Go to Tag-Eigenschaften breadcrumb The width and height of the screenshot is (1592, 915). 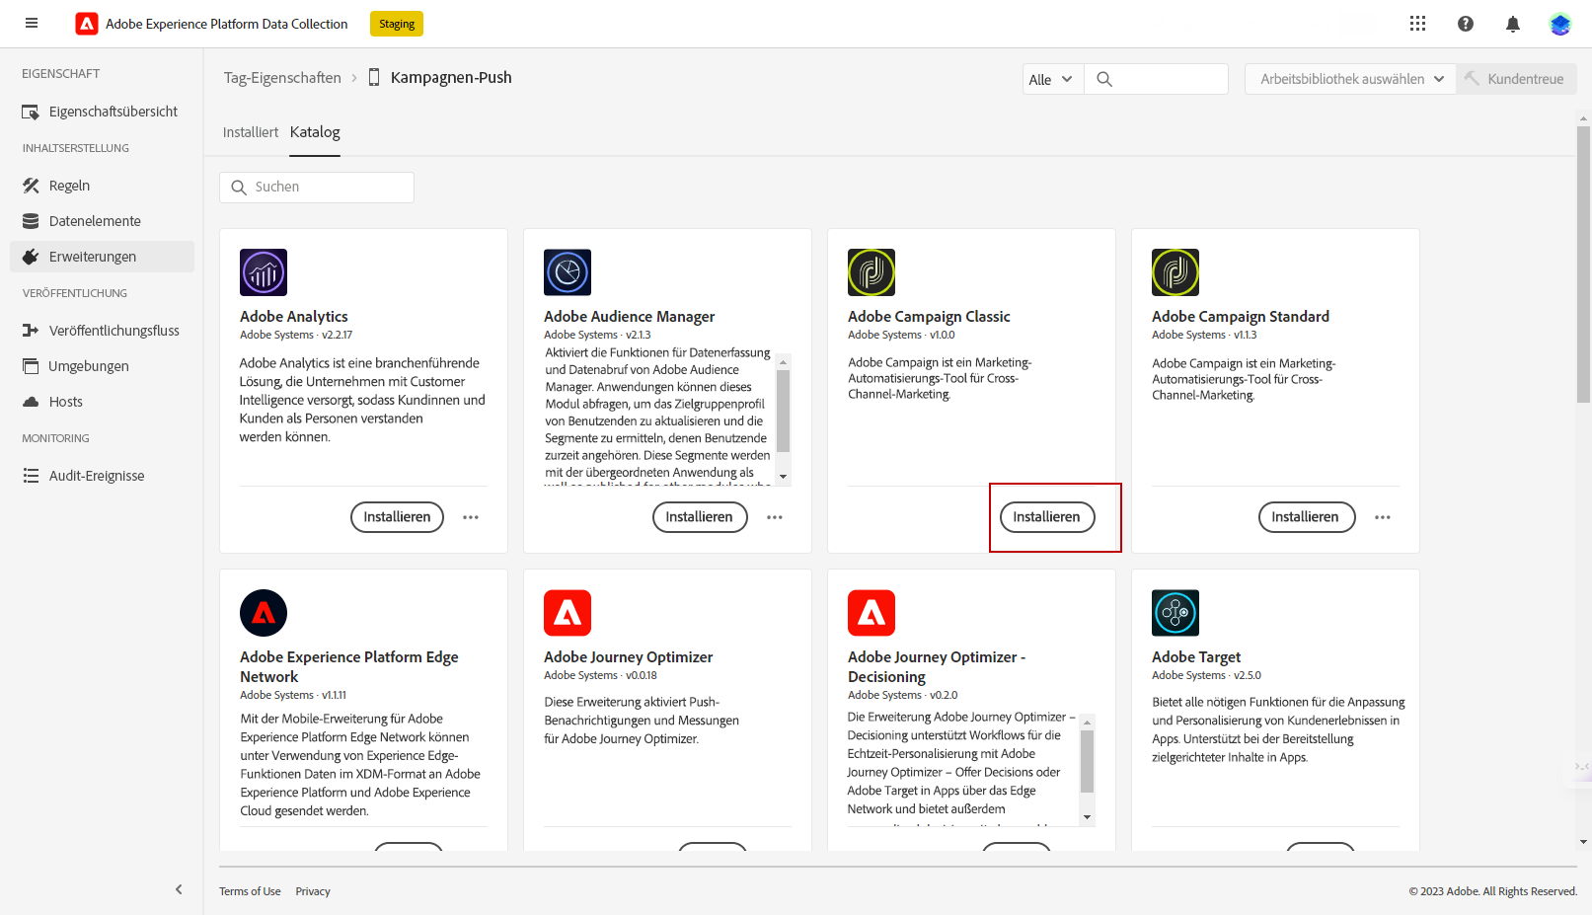click(282, 77)
